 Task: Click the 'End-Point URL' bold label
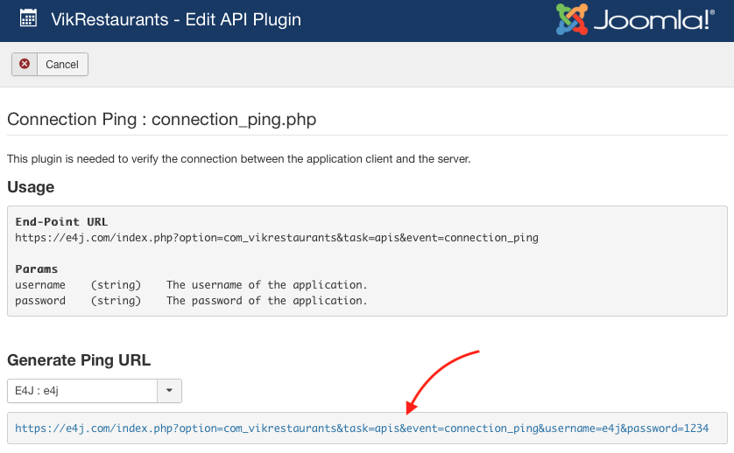[x=61, y=221]
